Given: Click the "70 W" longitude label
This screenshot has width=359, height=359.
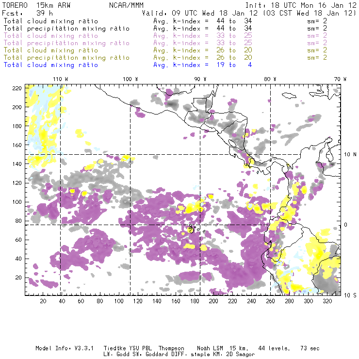Looking at the screenshot, I should [x=340, y=79].
